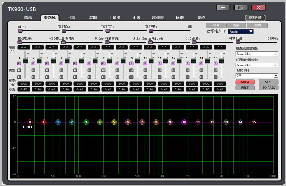Select band node 9 on the EQ graph
Viewport: 286px width, 186px height.
click(170, 122)
